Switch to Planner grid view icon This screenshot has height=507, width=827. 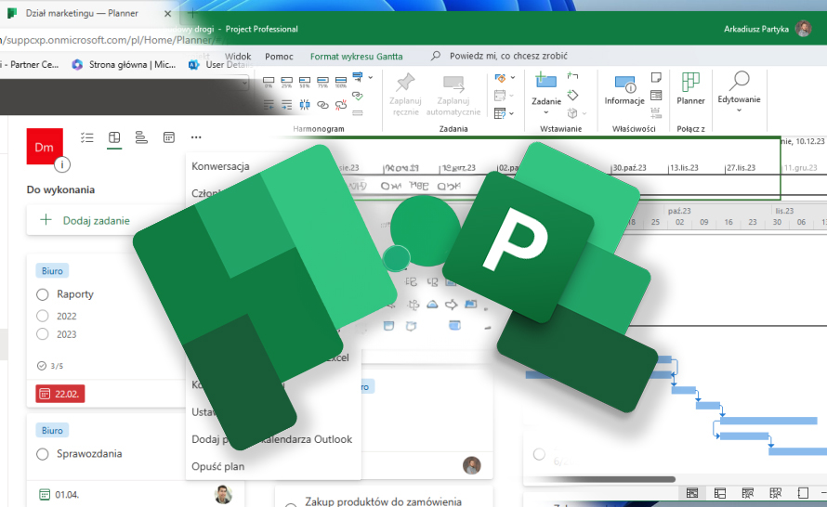tap(87, 137)
